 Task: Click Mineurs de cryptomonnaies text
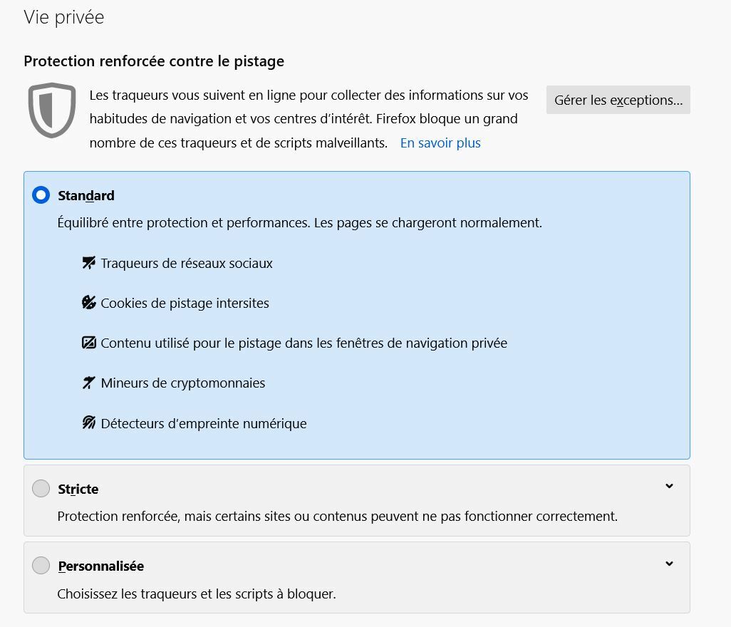(x=183, y=383)
